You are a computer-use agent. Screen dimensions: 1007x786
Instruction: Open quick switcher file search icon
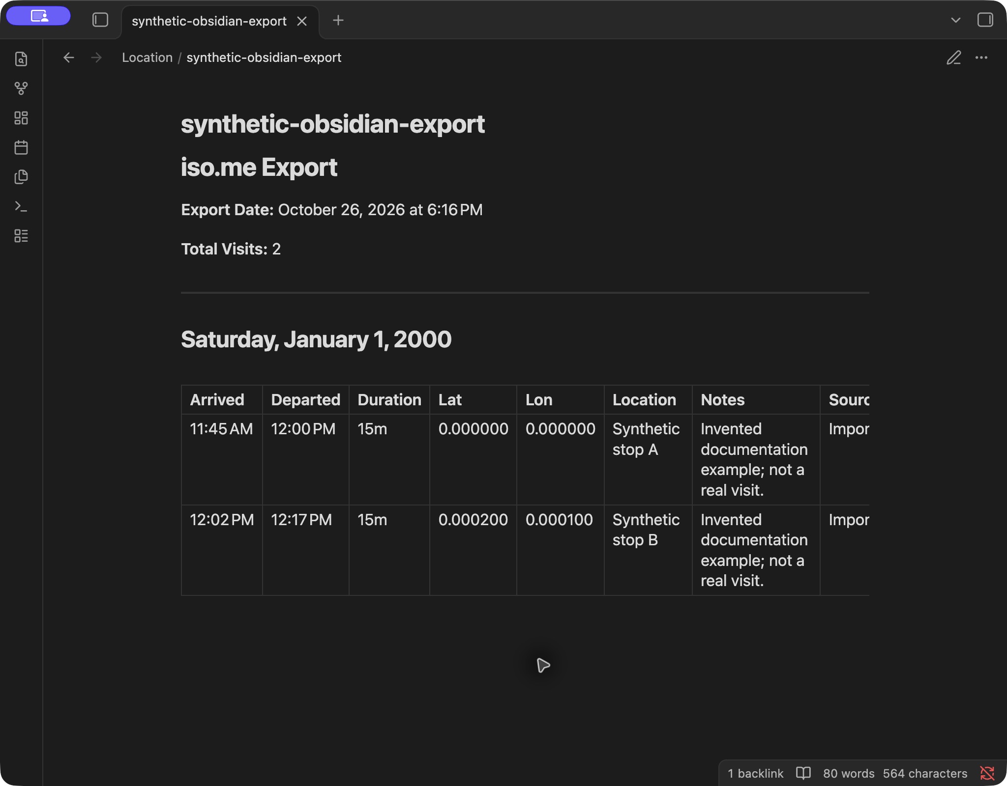(21, 59)
